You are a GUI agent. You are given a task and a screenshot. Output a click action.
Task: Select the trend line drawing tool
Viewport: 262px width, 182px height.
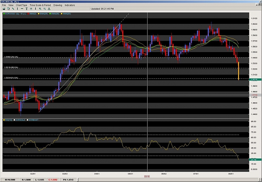(13, 9)
